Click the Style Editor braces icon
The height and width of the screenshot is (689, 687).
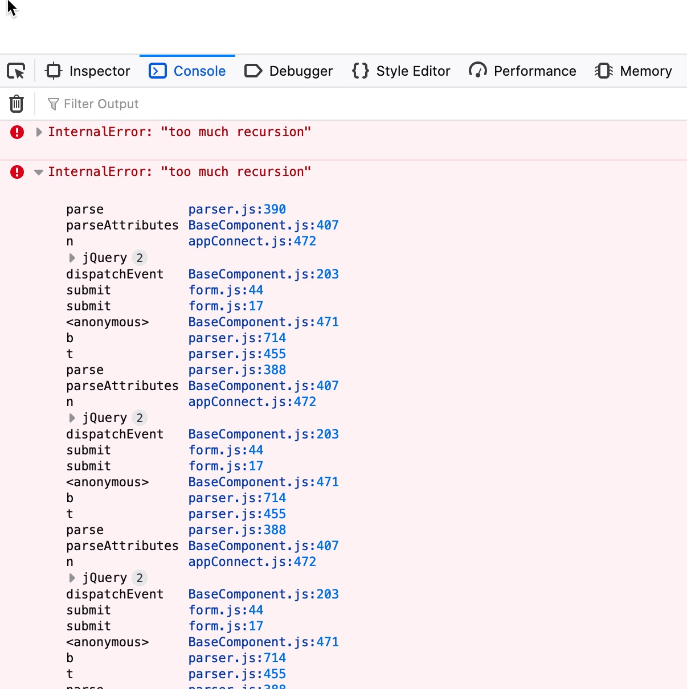pyautogui.click(x=360, y=71)
